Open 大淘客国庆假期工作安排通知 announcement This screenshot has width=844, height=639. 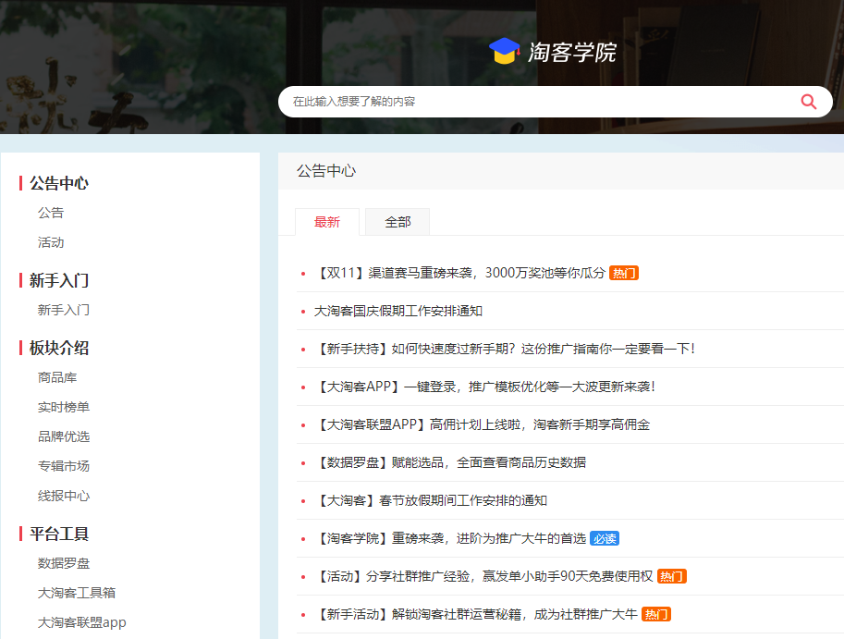pyautogui.click(x=398, y=311)
